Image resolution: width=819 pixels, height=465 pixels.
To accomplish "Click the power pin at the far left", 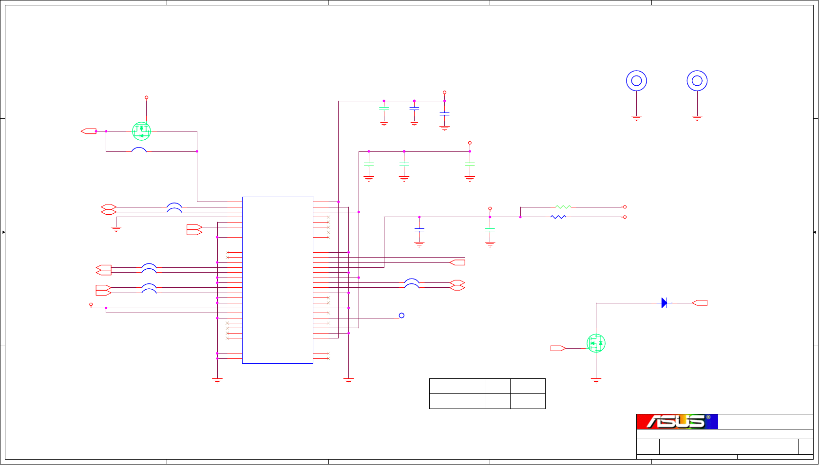I will [91, 304].
